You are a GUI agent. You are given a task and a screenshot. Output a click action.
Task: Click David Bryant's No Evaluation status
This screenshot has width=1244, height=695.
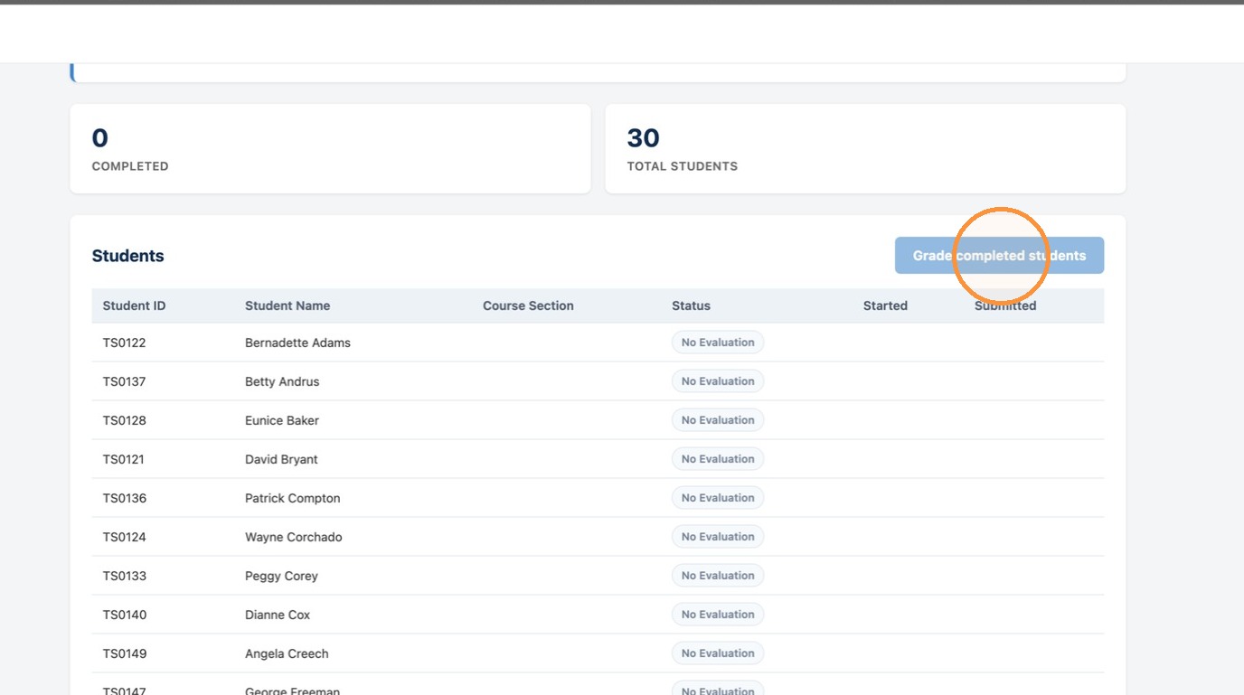tap(718, 459)
